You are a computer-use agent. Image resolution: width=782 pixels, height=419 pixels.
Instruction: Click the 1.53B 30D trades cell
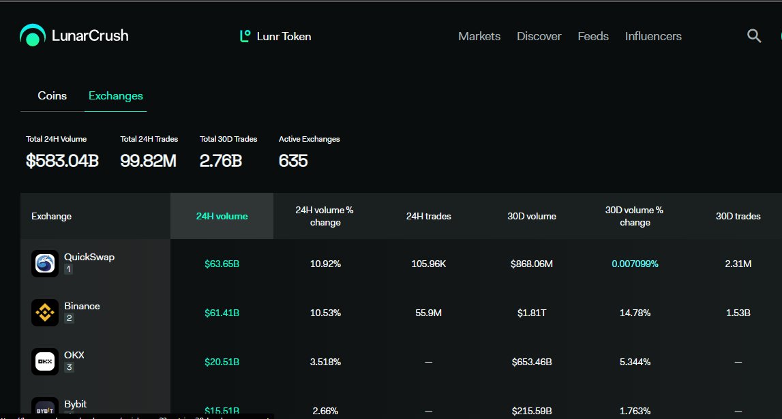point(738,313)
